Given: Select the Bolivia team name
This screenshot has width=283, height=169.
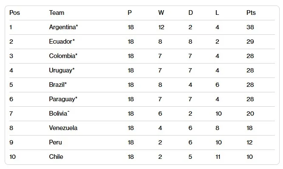Looking at the screenshot, I should click(x=59, y=114).
